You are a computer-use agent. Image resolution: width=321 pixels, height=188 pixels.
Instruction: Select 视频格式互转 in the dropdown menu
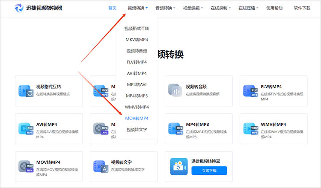[137, 29]
